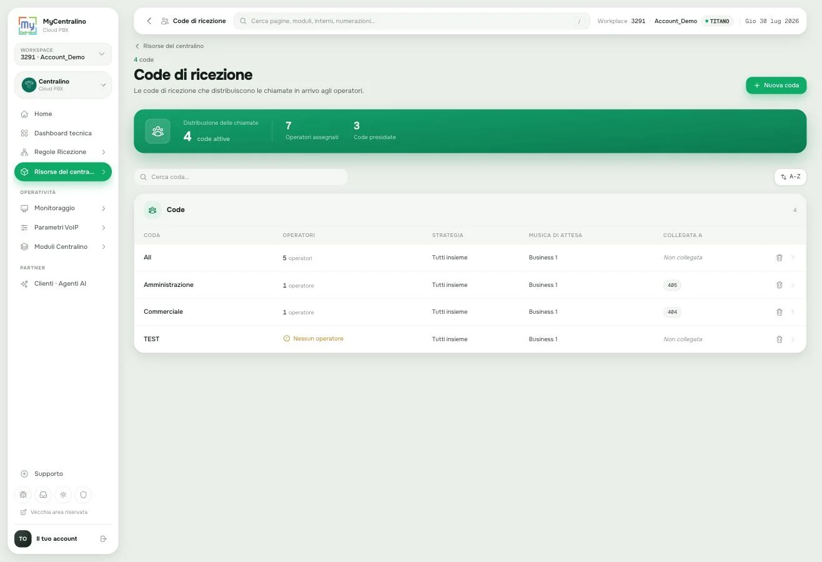The height and width of the screenshot is (562, 822).
Task: Delete the All queue via trash icon
Action: pos(779,258)
